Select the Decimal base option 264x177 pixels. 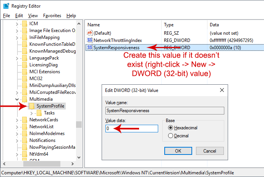[x=170, y=136]
